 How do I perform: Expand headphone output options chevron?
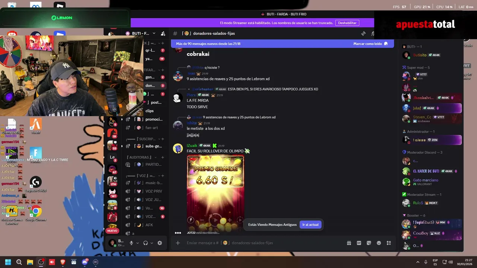[x=152, y=243]
